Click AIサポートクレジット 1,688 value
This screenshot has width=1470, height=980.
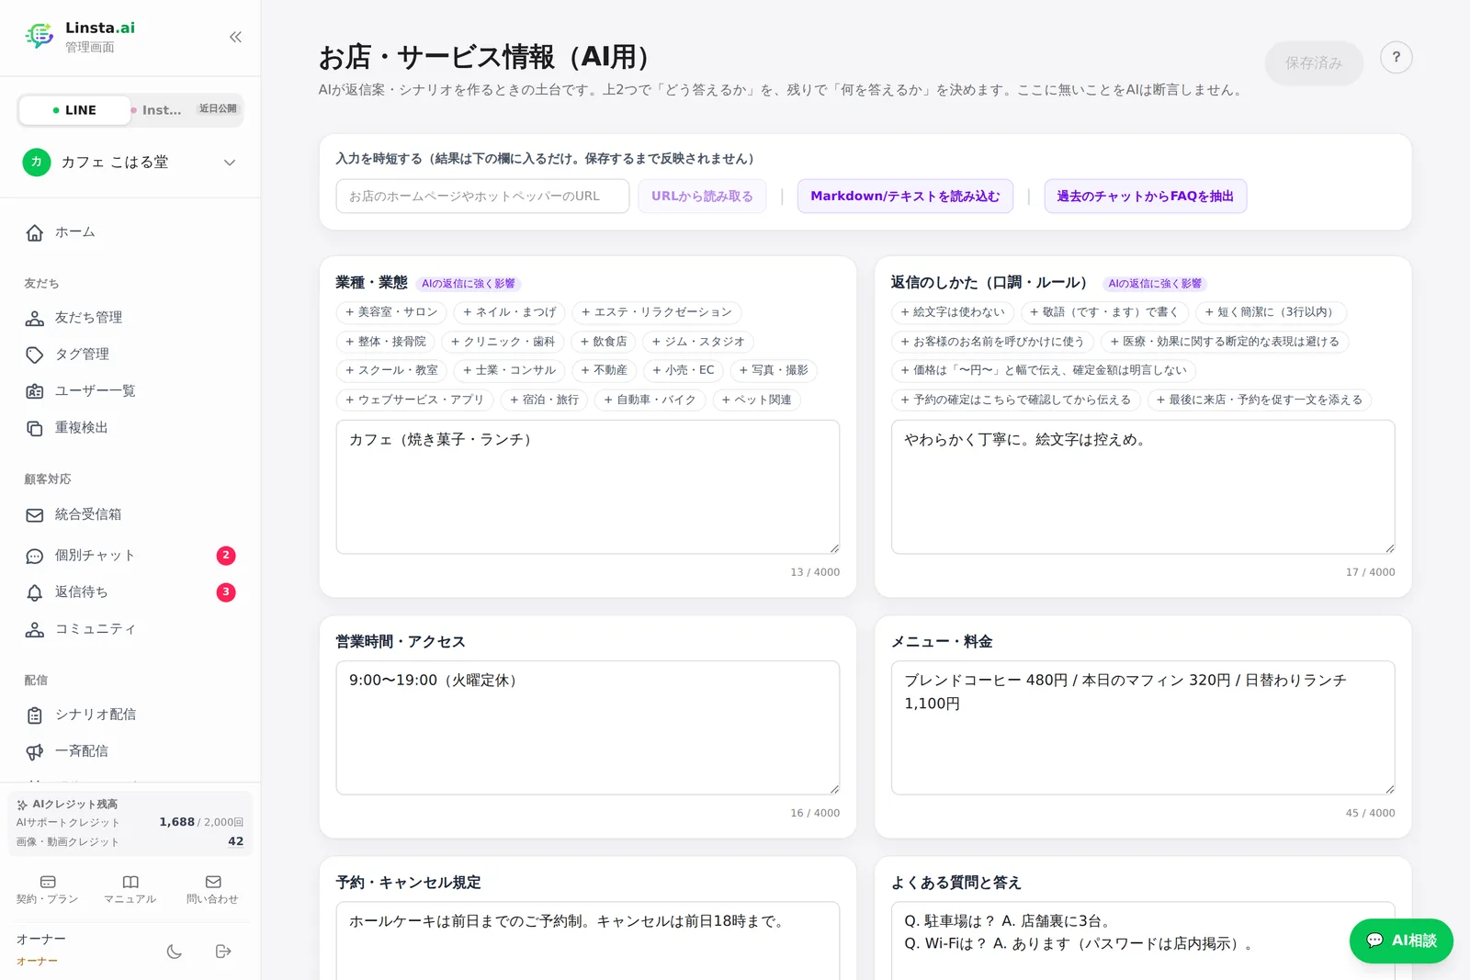[x=176, y=822]
